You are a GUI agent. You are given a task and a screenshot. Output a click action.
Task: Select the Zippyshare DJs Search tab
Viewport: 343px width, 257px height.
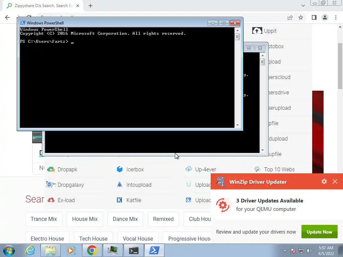click(43, 6)
